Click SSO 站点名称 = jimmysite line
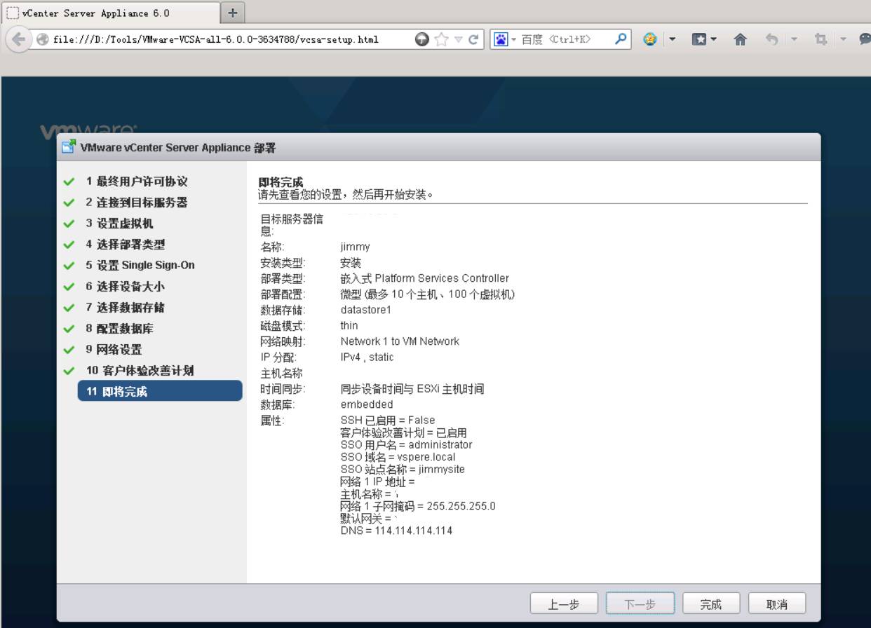 403,470
